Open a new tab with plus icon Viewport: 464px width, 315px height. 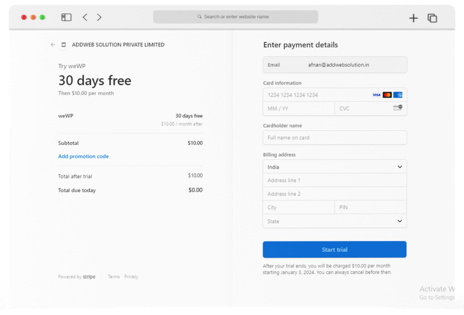[414, 18]
